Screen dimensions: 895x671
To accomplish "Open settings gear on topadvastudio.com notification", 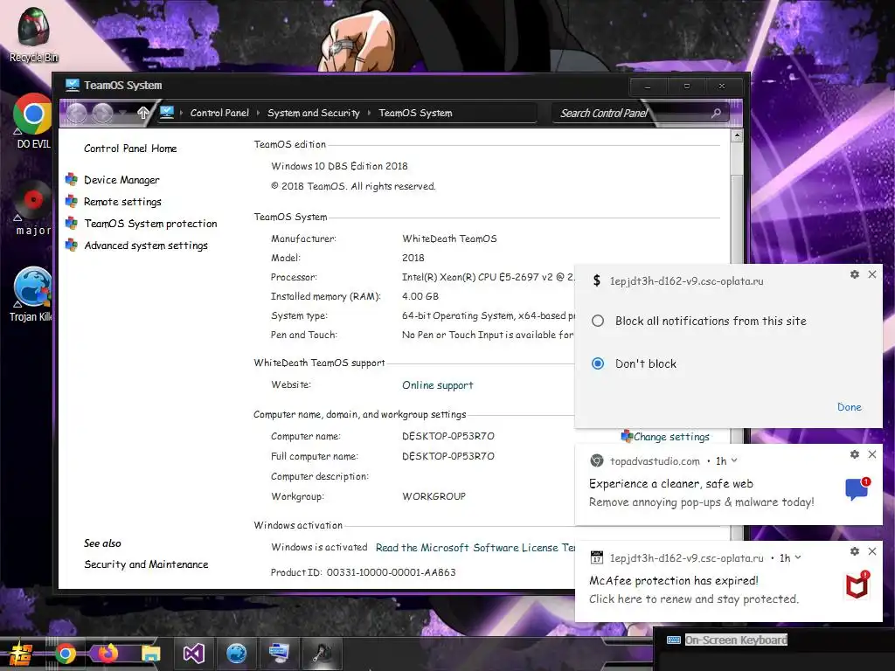I will pyautogui.click(x=855, y=454).
